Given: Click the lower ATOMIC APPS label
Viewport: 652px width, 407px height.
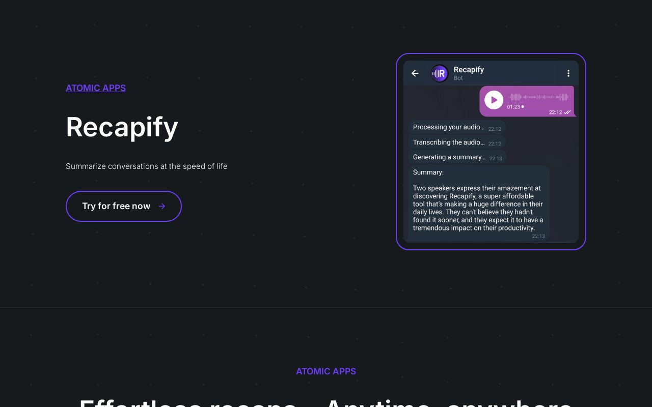Looking at the screenshot, I should [326, 371].
